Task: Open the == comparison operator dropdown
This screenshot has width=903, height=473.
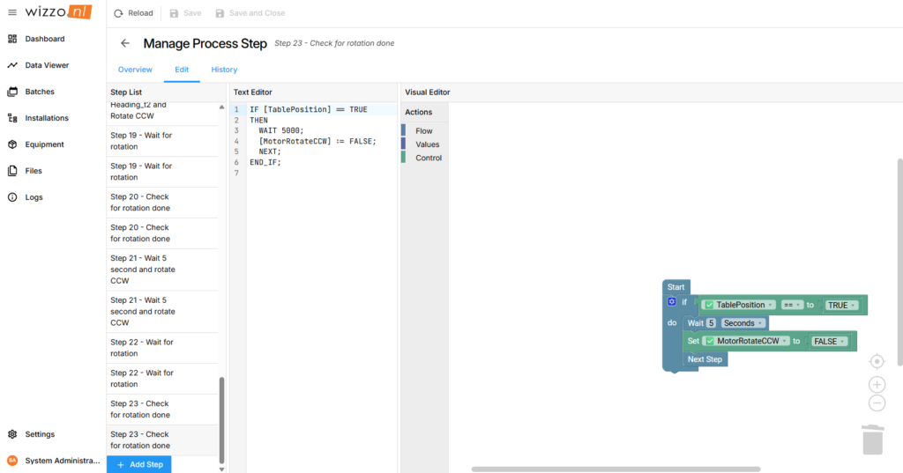Action: click(x=790, y=305)
